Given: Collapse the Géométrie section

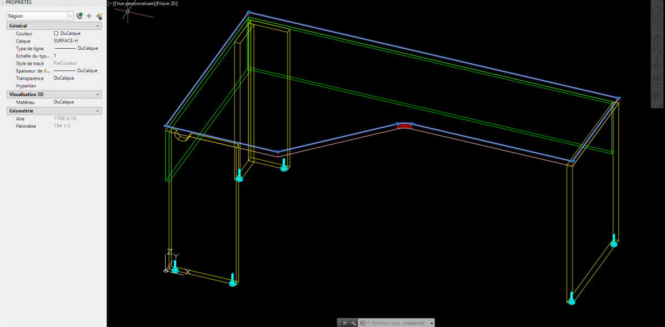Looking at the screenshot, I should tap(98, 111).
